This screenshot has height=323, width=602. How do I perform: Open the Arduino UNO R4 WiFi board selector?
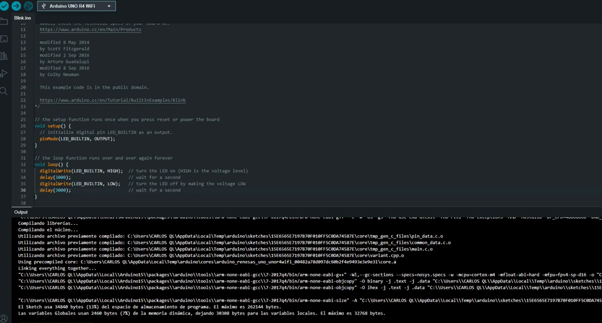pos(77,6)
